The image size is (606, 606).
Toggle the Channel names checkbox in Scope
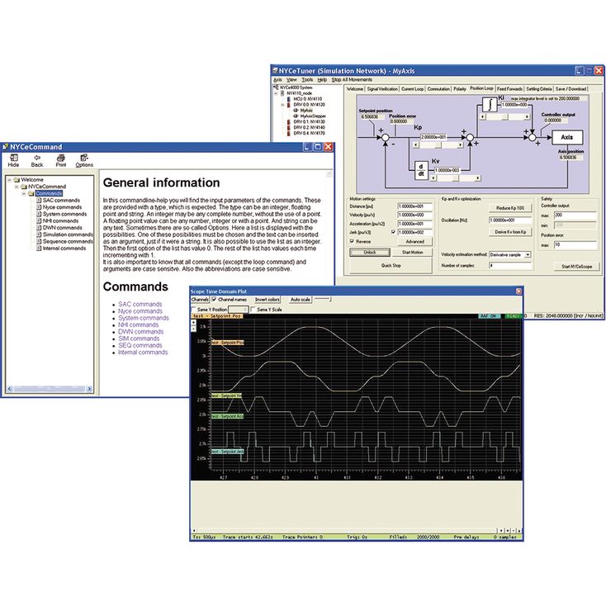[214, 300]
